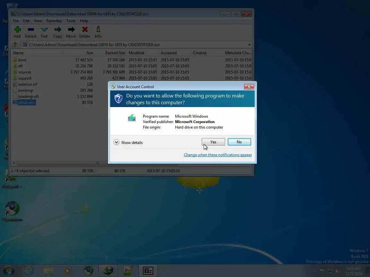
Task: Click the 7-Zip taskbar button
Action: [x=148, y=271]
